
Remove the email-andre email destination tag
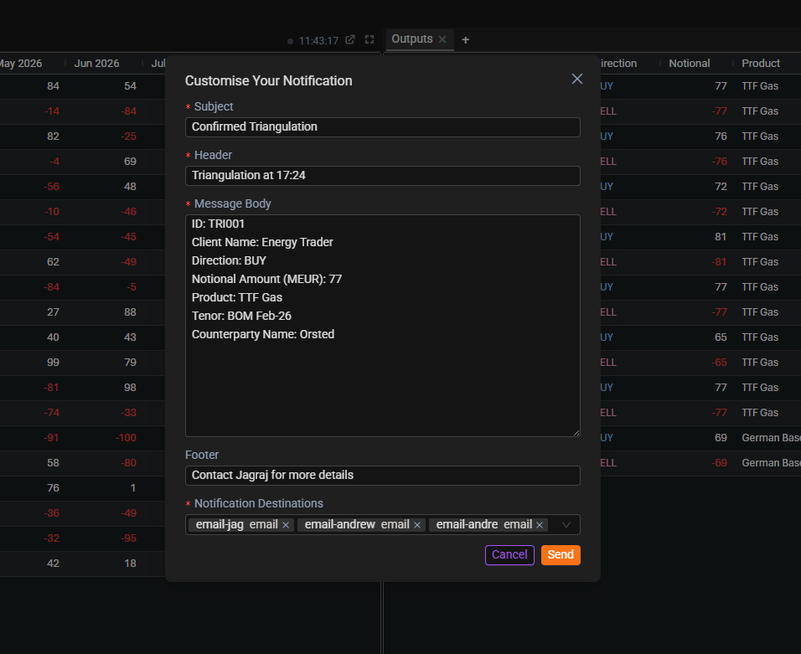coord(540,525)
